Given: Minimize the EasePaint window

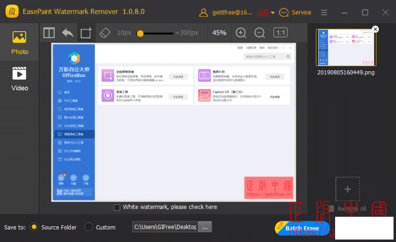Looking at the screenshot, I should [x=345, y=13].
